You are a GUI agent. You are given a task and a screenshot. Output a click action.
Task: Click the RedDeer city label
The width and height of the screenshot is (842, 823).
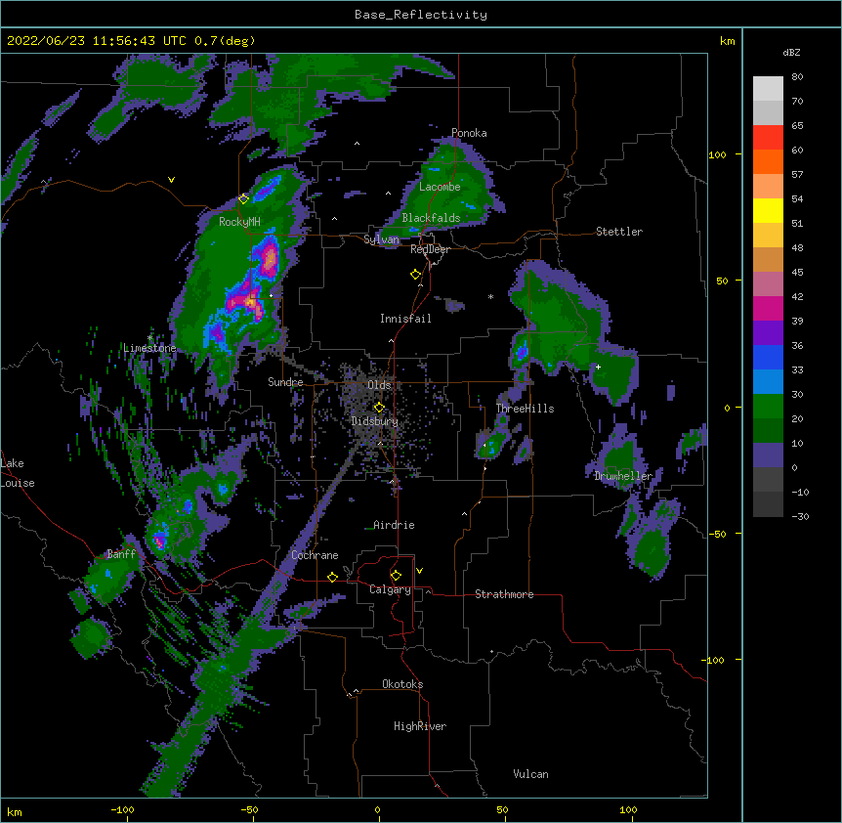pos(430,249)
